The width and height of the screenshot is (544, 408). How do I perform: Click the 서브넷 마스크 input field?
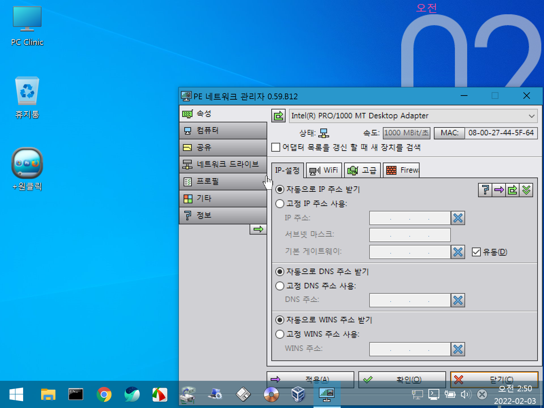tap(410, 235)
